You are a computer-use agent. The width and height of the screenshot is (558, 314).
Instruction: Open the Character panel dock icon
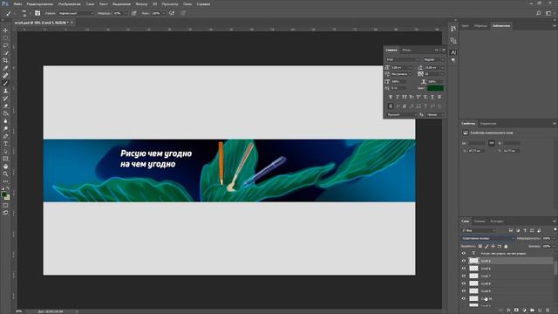453,52
